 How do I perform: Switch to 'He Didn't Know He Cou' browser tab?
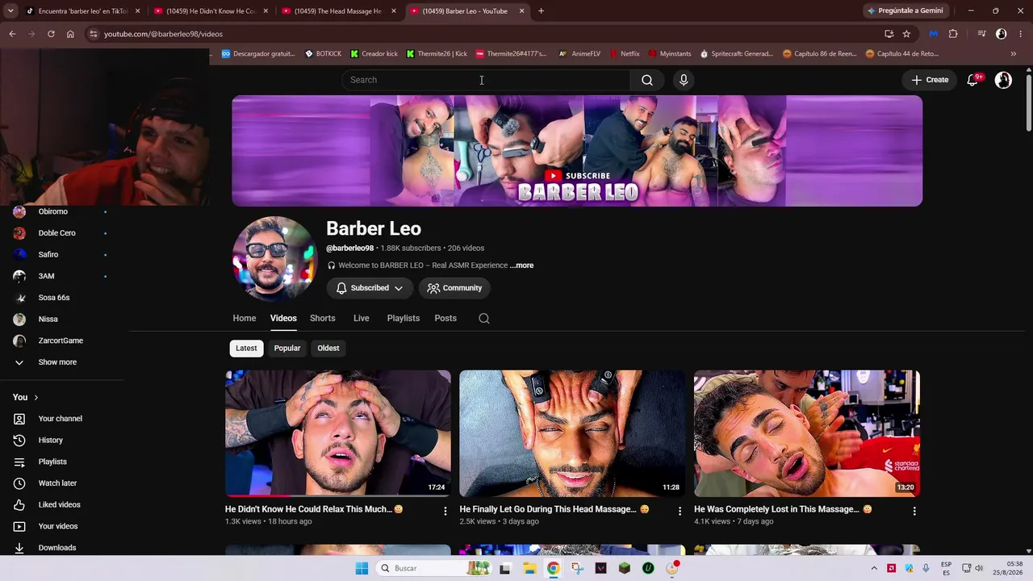pos(211,11)
